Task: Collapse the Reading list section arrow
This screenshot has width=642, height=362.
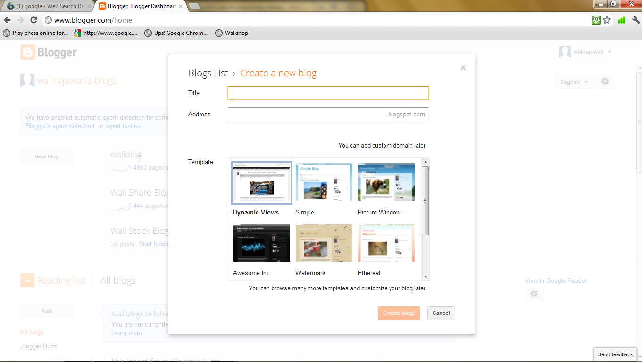Action: pyautogui.click(x=27, y=280)
